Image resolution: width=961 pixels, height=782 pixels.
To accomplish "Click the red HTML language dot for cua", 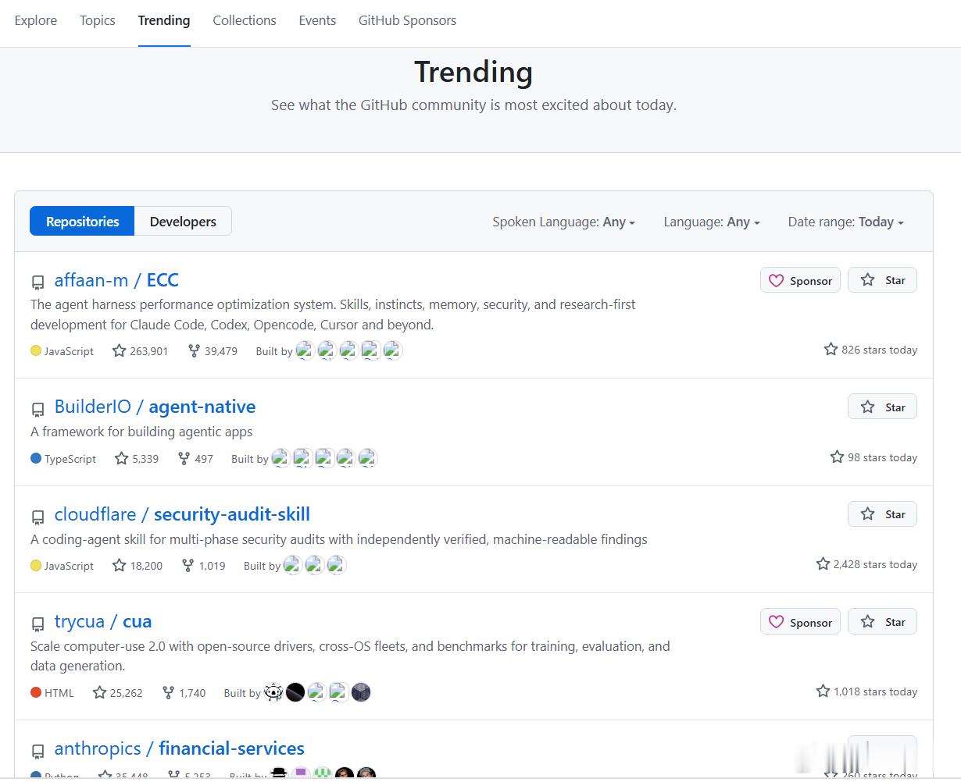I will click(36, 692).
